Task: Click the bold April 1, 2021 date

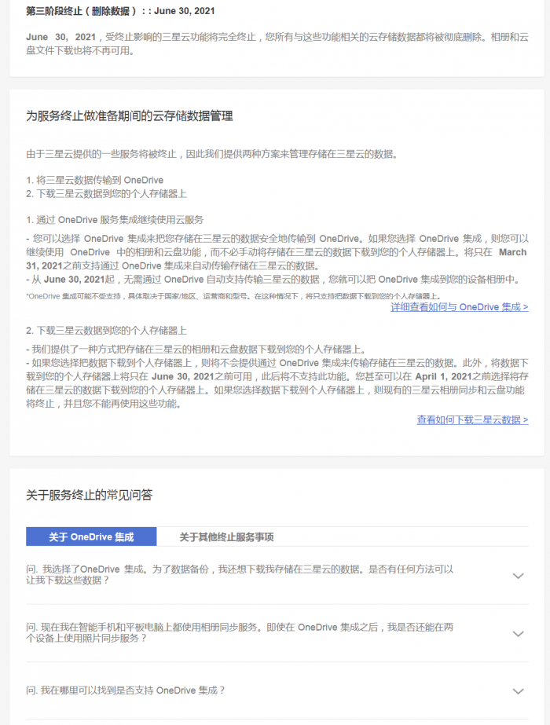Action: 443,376
